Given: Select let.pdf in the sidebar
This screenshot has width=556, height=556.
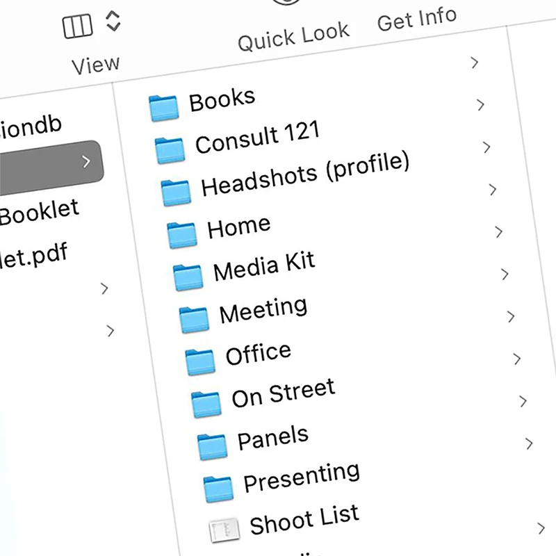Looking at the screenshot, I should [x=33, y=253].
